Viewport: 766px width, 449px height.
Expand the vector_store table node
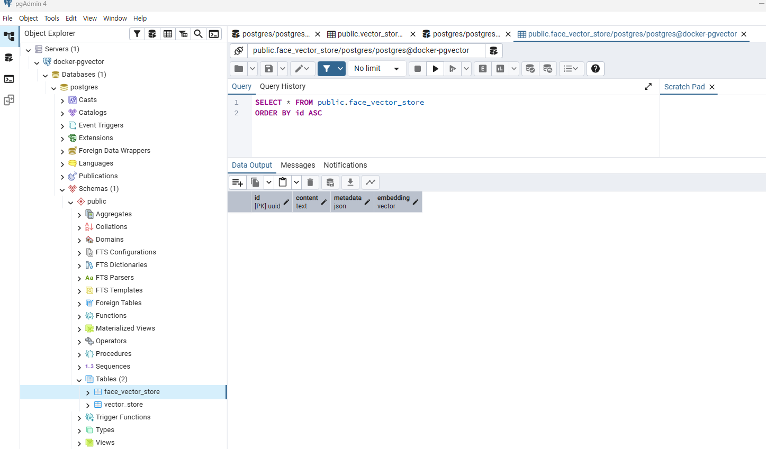click(88, 405)
